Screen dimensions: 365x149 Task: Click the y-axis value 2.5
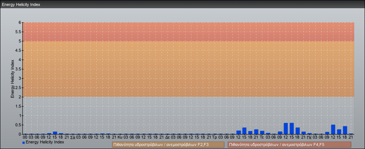(18, 88)
